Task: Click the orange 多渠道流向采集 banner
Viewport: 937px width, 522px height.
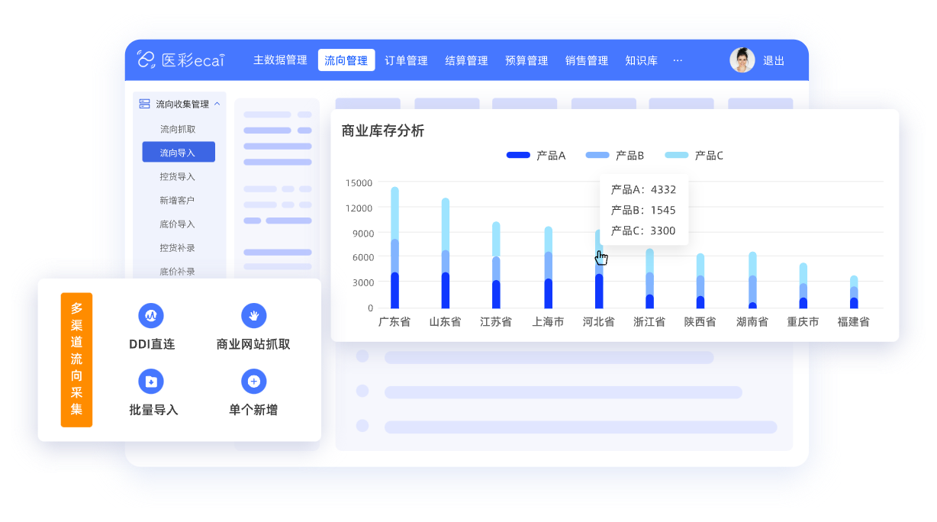Action: [x=76, y=359]
